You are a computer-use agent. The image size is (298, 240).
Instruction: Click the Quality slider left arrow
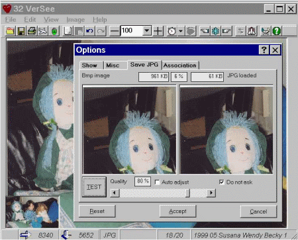point(115,193)
